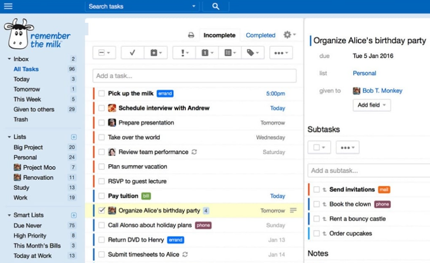
Task: Click the phone tag on Call Alonso
Action: coord(203,225)
